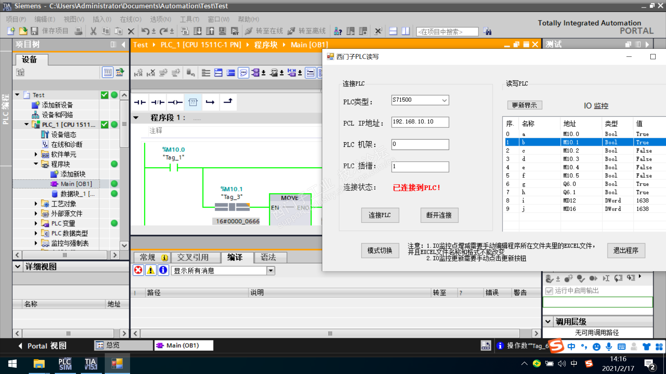
Task: Toggle the PLC_1 status checkmark
Action: 104,125
